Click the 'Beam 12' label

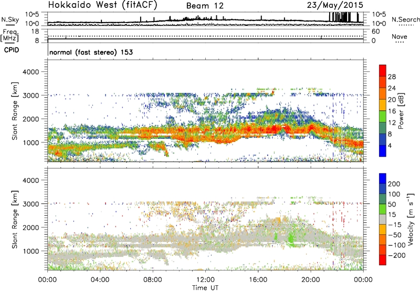205,6
